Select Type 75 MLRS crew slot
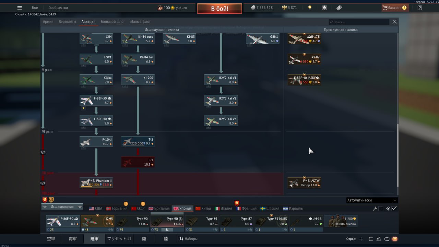This screenshot has height=247, width=439. (x=271, y=221)
